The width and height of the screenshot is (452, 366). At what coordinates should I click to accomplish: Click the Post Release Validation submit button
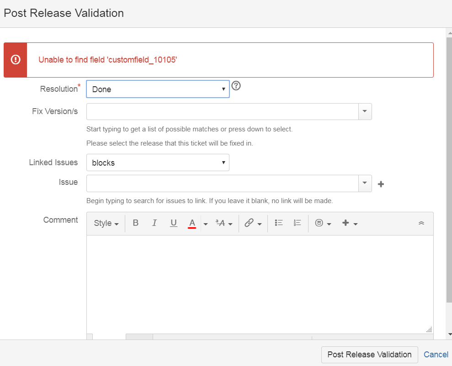pyautogui.click(x=370, y=355)
